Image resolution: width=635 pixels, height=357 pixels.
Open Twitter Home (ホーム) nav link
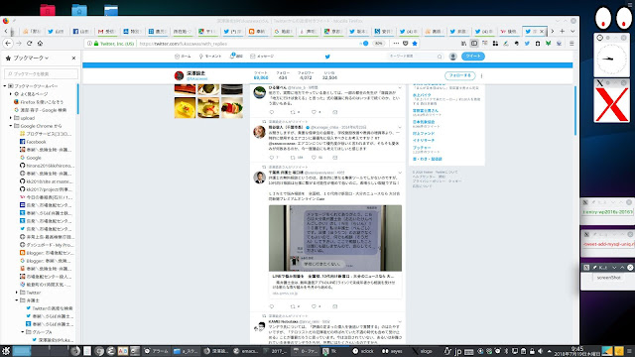click(183, 57)
